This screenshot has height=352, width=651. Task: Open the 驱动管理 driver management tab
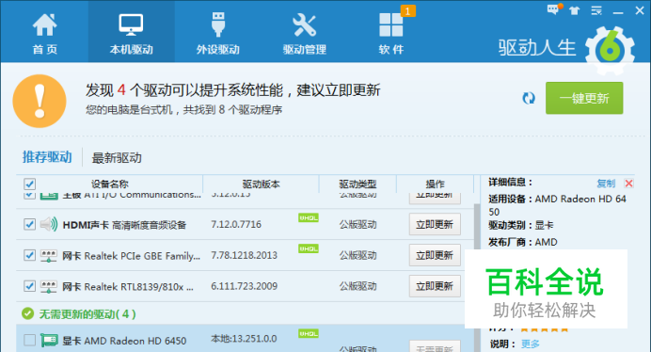(x=304, y=34)
